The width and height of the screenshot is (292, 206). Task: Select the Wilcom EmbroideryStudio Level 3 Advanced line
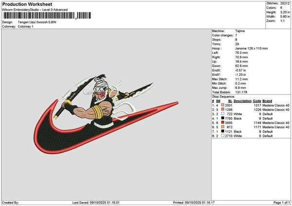pyautogui.click(x=35, y=10)
